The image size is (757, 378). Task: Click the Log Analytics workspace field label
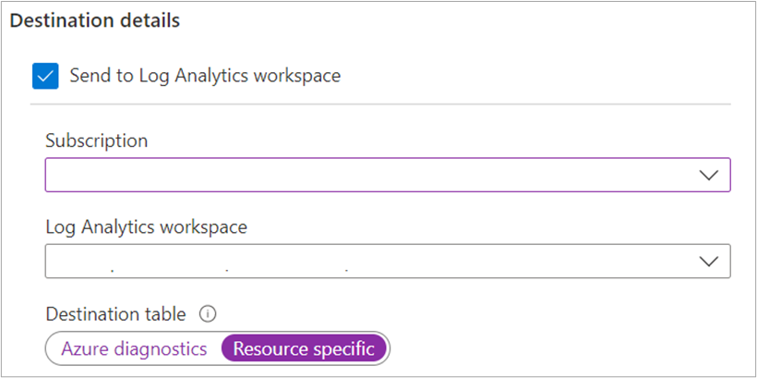click(146, 226)
